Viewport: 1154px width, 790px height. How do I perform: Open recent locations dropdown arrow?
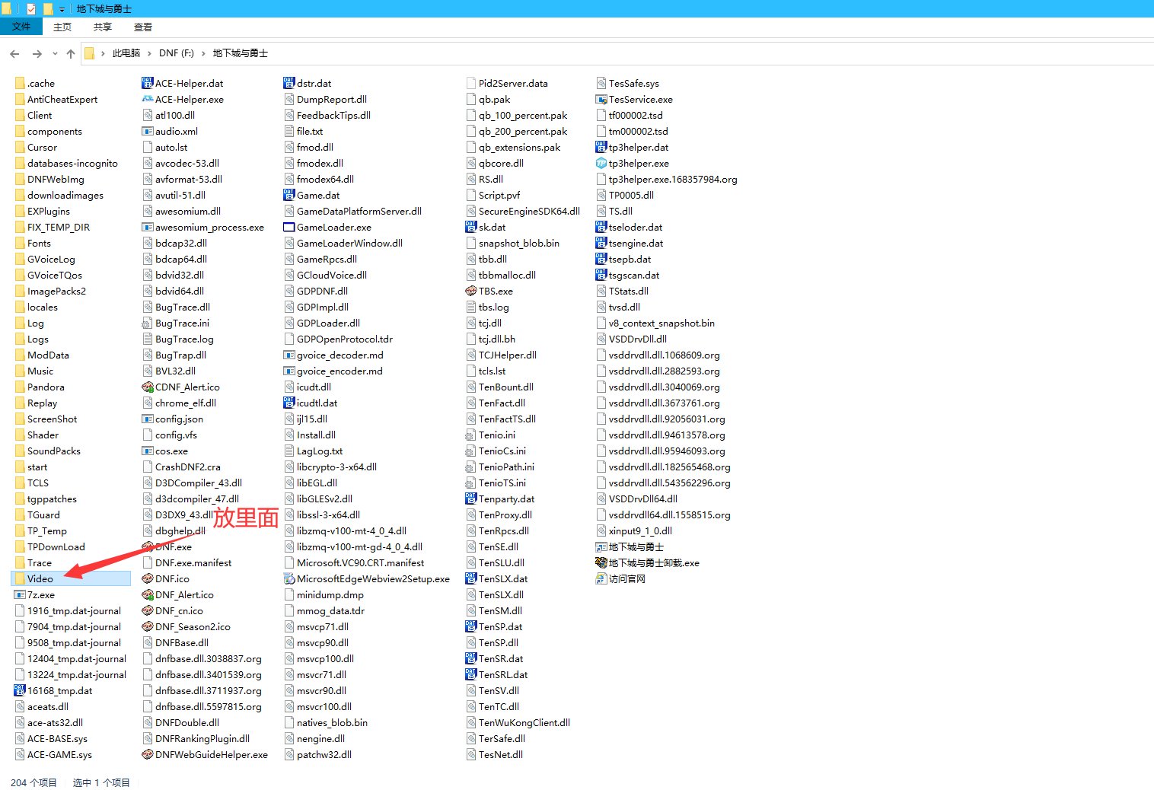point(55,53)
